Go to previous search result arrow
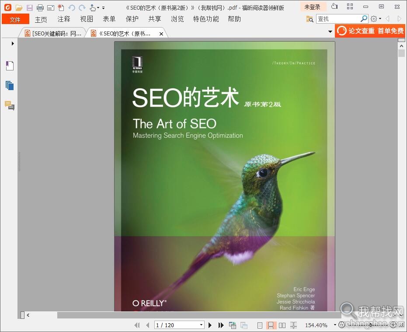 [x=387, y=19]
